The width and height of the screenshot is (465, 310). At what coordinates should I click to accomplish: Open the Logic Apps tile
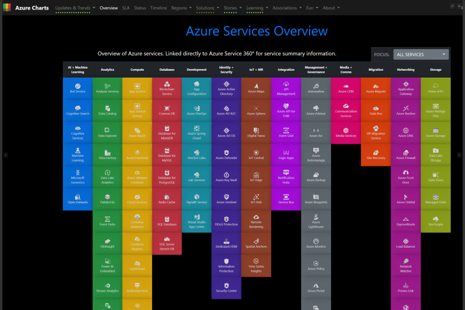coord(286,155)
